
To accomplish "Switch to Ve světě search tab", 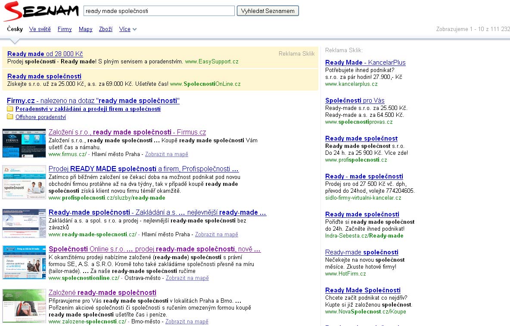I will point(40,29).
